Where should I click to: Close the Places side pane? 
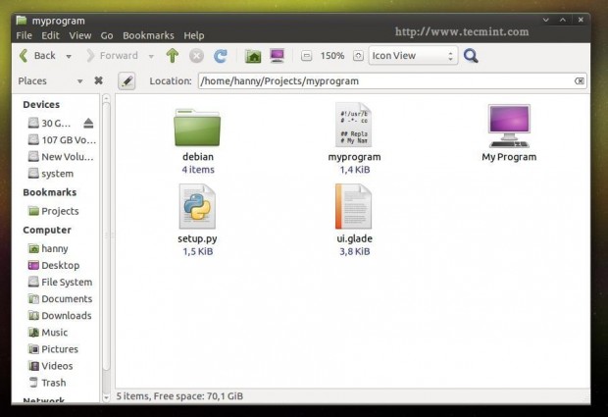click(x=98, y=80)
